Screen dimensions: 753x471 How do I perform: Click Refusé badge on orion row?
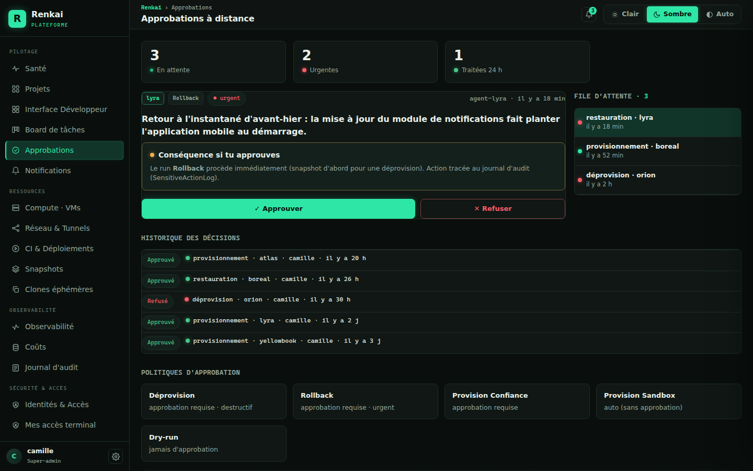pyautogui.click(x=157, y=301)
